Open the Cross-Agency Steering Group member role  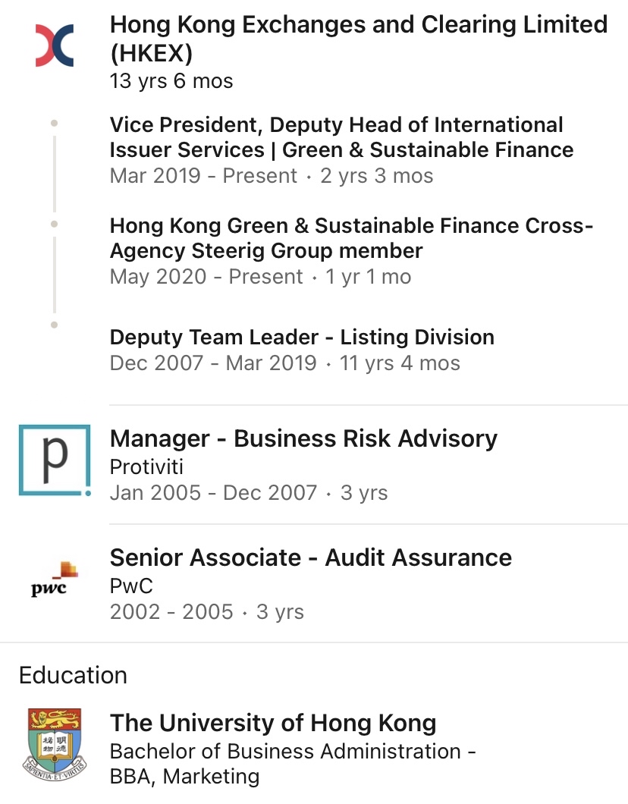[351, 238]
